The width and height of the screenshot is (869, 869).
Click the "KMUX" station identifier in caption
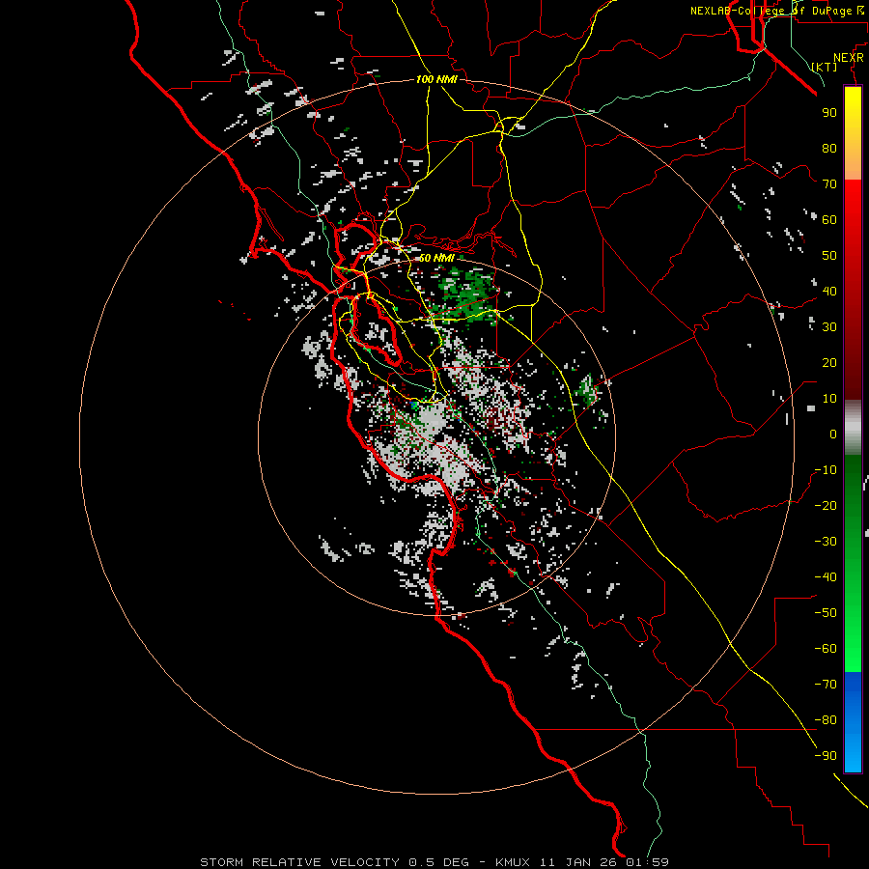point(512,862)
